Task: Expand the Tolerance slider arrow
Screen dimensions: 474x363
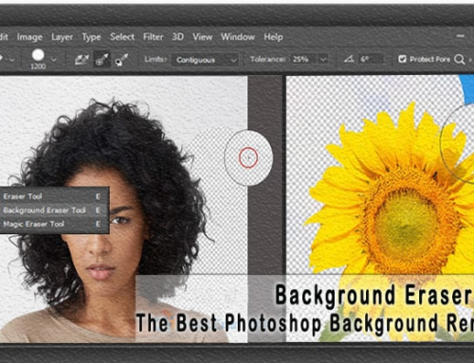Action: [323, 60]
